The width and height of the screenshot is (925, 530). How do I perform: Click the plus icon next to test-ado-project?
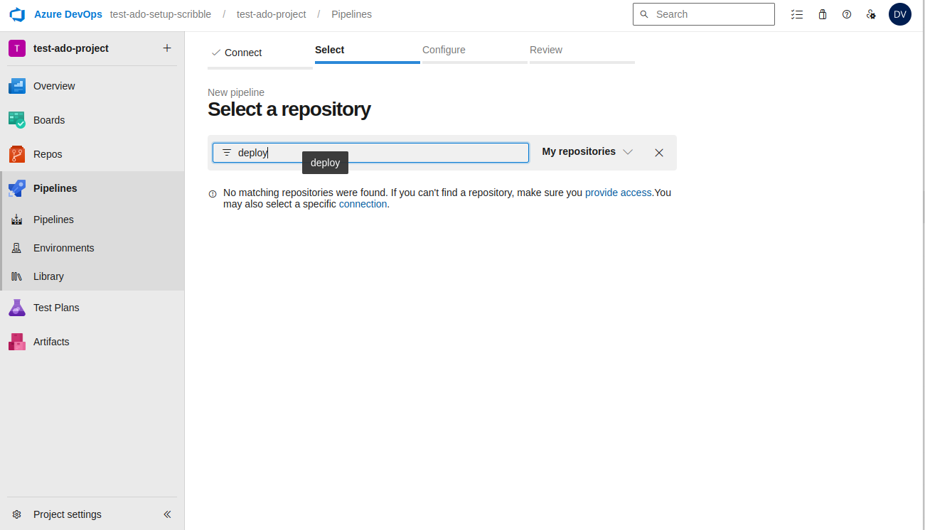(167, 48)
